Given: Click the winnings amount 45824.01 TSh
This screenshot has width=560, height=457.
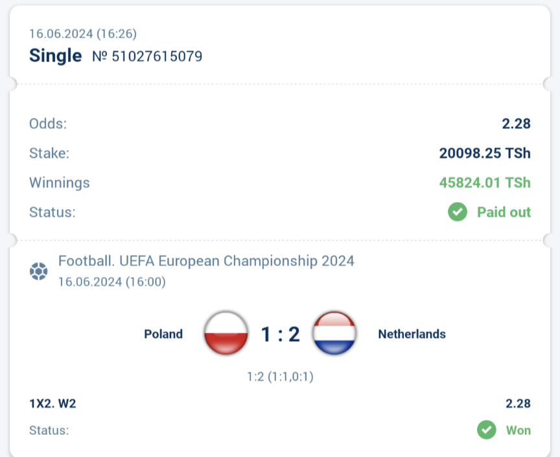Looking at the screenshot, I should point(485,183).
